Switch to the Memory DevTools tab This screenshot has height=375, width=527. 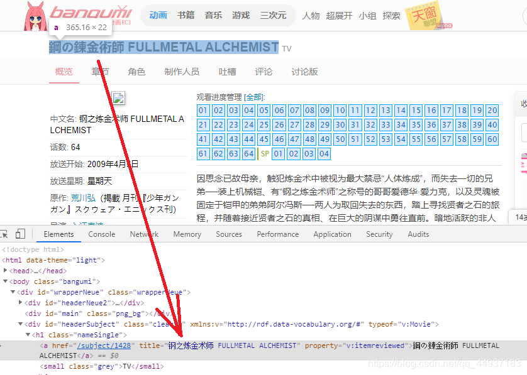(187, 234)
